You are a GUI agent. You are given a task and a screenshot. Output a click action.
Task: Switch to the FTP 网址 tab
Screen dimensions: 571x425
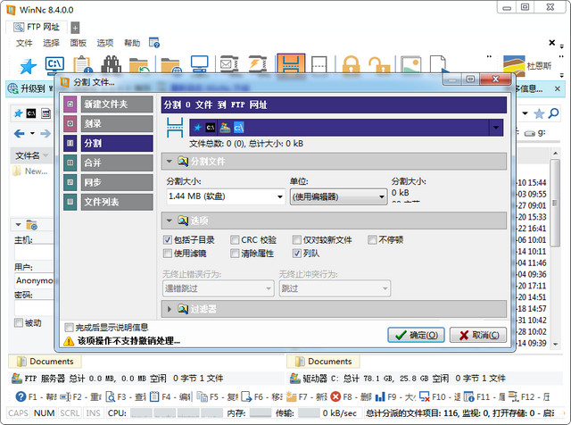(39, 27)
